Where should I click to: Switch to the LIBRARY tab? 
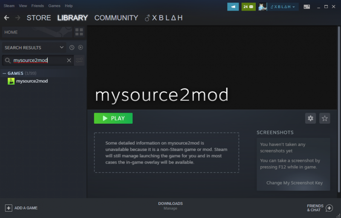72,18
